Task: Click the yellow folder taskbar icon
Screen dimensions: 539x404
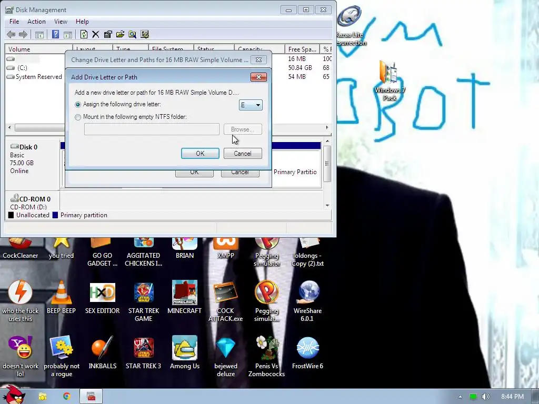Action: pos(43,397)
